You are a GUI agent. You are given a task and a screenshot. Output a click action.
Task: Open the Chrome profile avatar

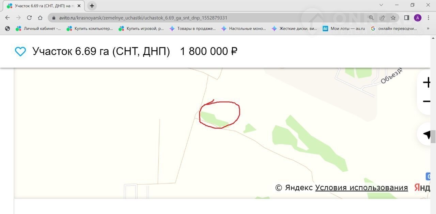click(418, 18)
